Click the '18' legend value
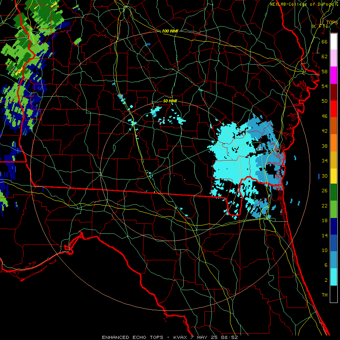Viewport: 340px width, 340px height. [325, 221]
